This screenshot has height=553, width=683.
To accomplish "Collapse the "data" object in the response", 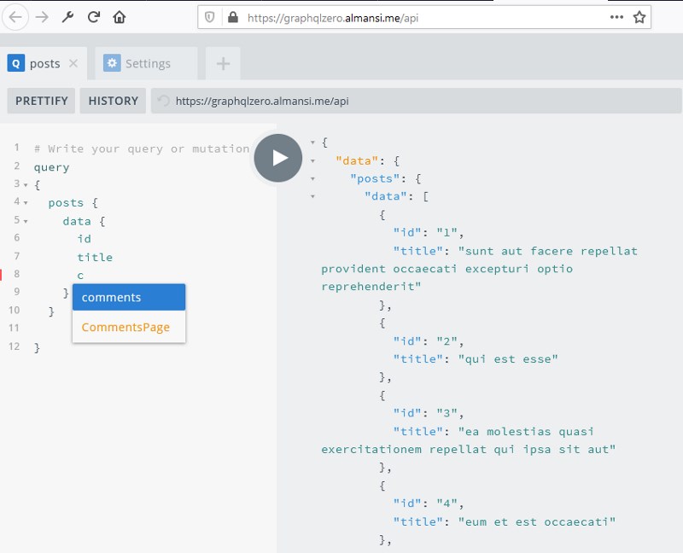I will coord(313,160).
